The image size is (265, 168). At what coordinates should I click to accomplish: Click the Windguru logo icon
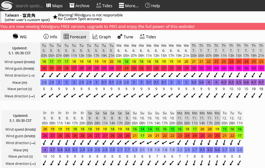tap(6, 6)
